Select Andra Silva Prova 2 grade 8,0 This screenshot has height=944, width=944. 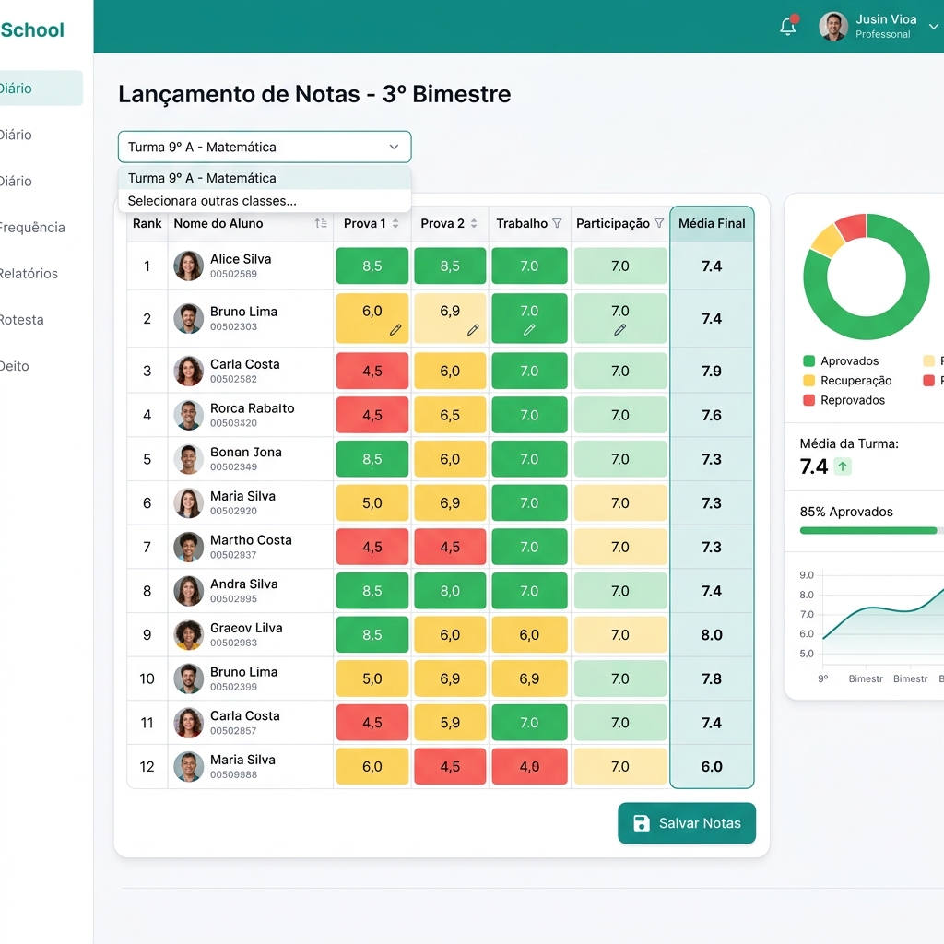click(x=450, y=591)
